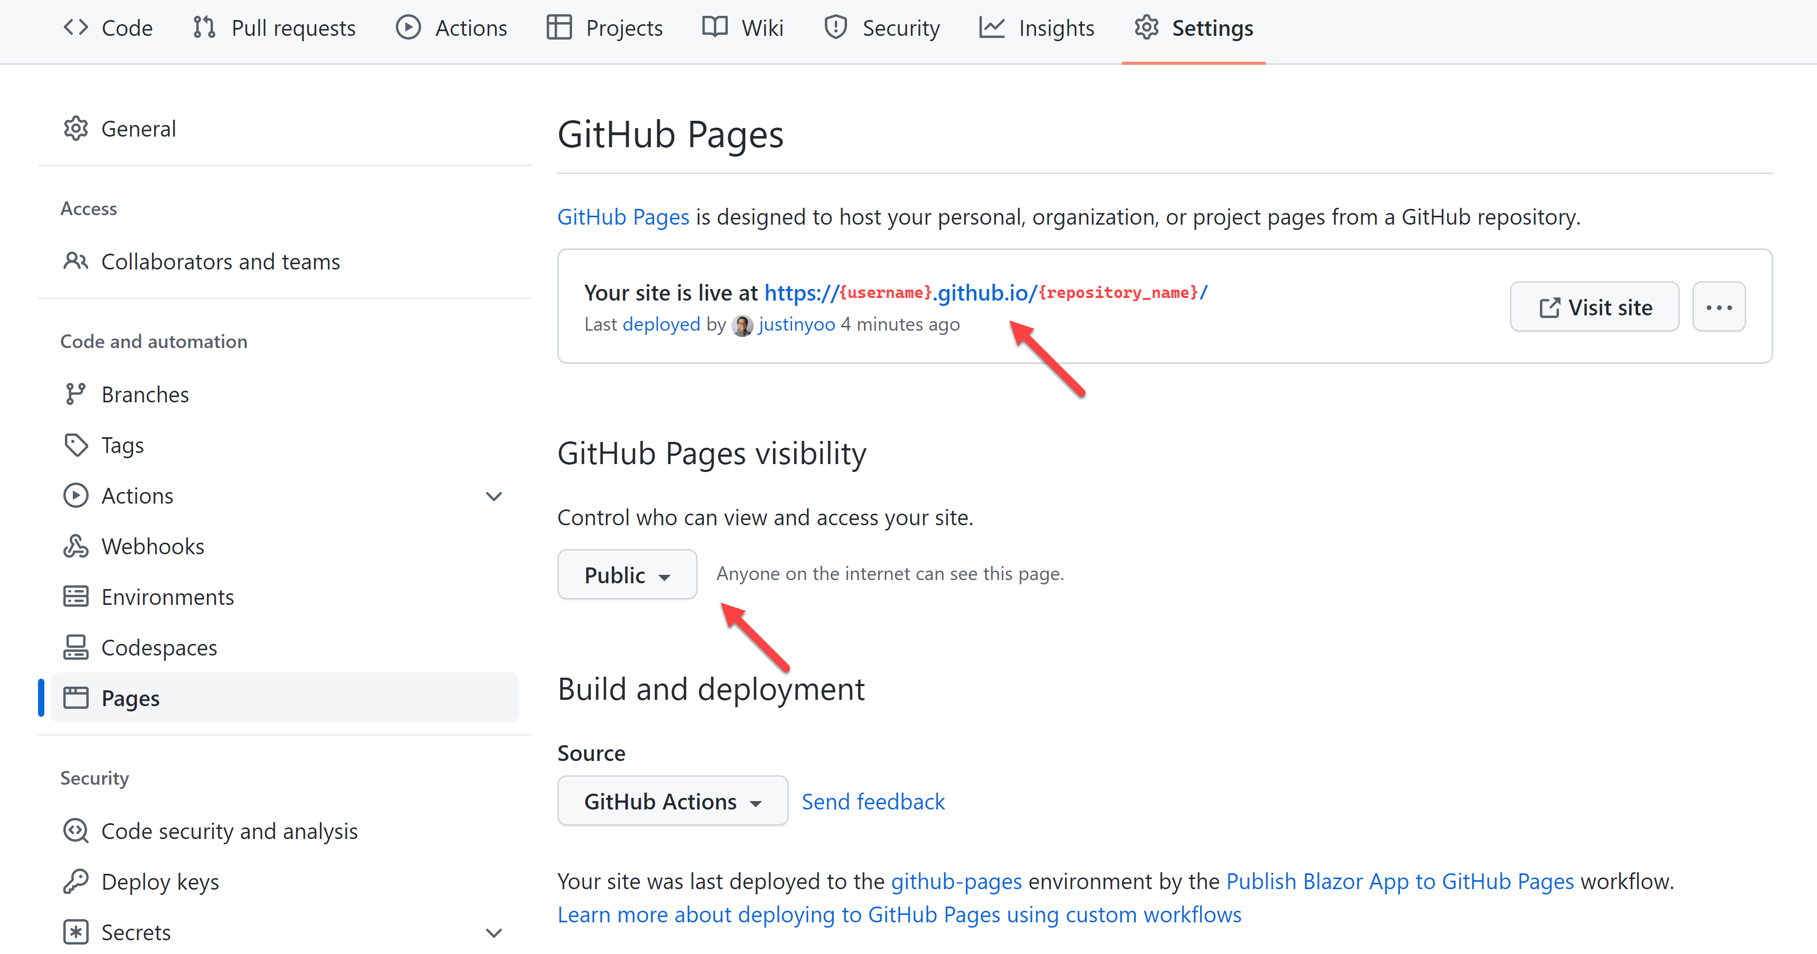Expand the Actions section in sidebar
This screenshot has height=954, width=1817.
pos(494,496)
